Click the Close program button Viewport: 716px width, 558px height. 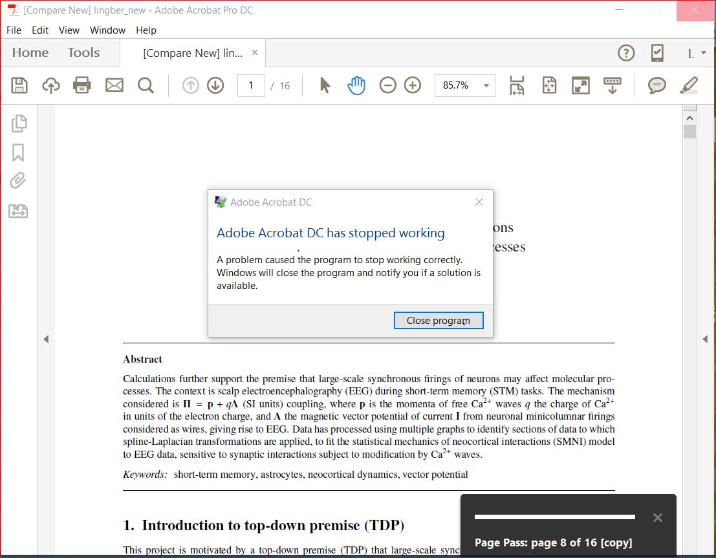pyautogui.click(x=439, y=321)
